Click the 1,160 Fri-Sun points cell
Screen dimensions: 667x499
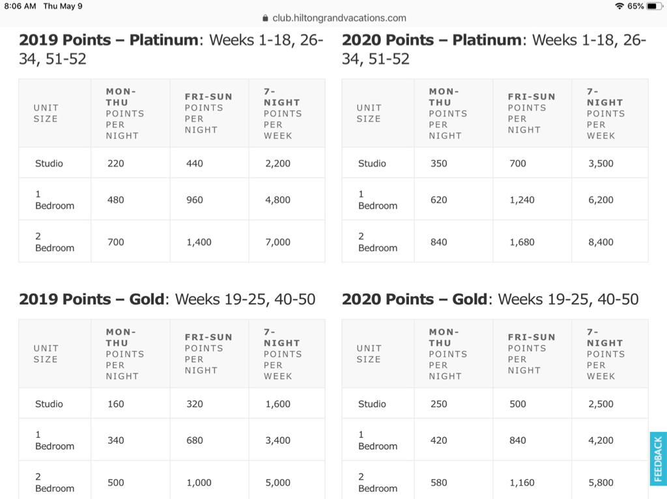coord(522,483)
